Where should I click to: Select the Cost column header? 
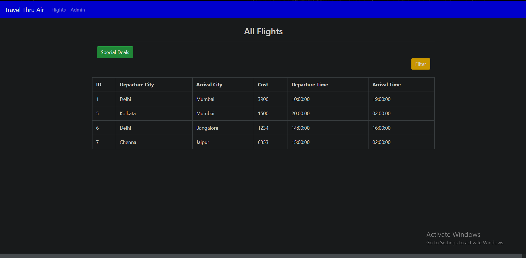pyautogui.click(x=271, y=85)
